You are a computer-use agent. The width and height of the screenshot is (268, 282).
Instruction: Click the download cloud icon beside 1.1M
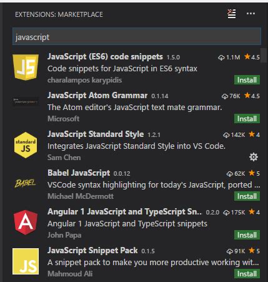(221, 58)
